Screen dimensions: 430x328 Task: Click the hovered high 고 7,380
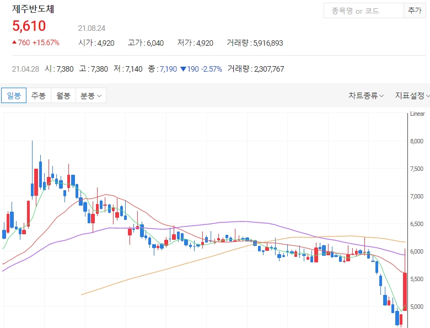pyautogui.click(x=94, y=69)
